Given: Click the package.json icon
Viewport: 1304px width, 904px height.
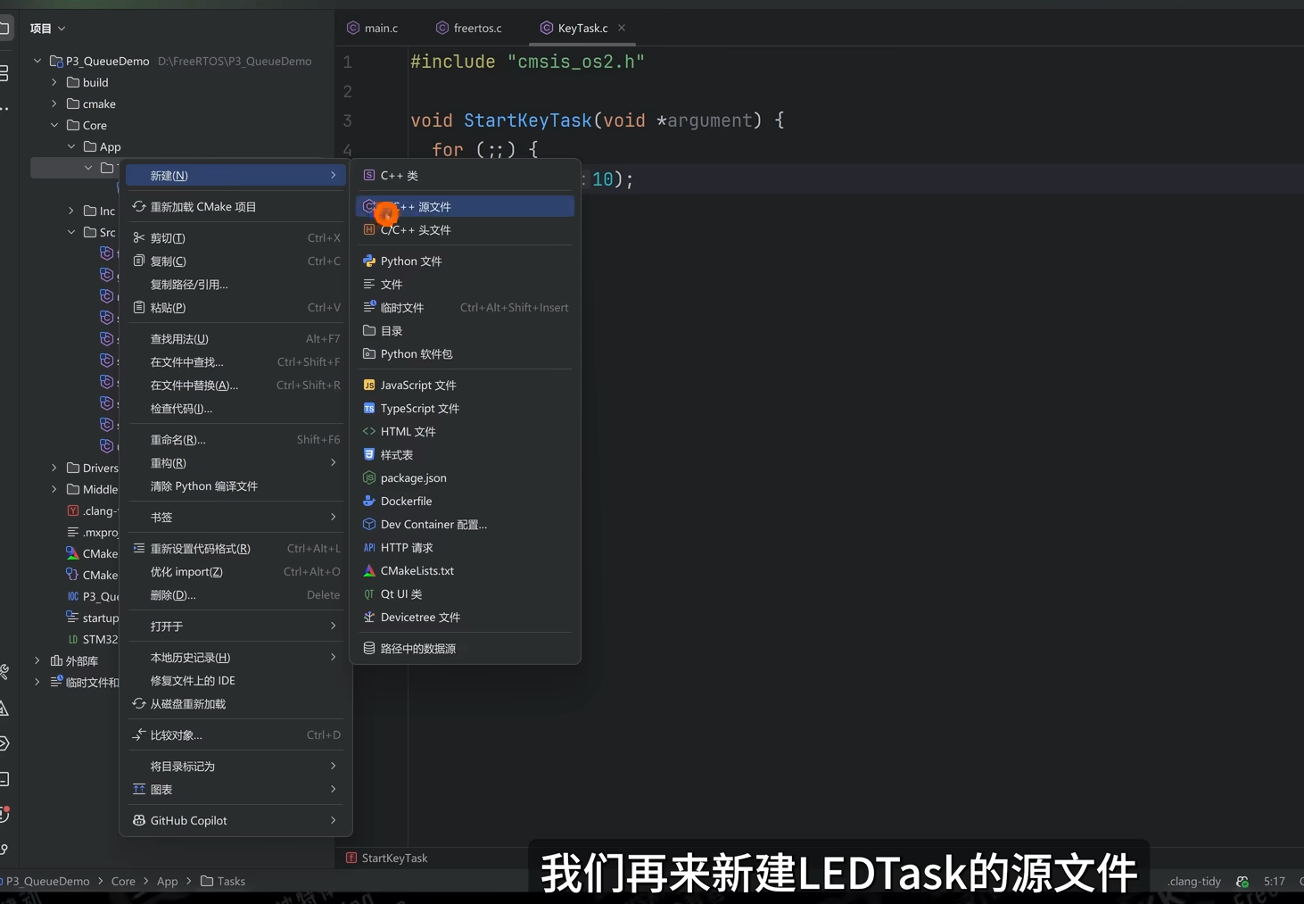Looking at the screenshot, I should click(369, 477).
